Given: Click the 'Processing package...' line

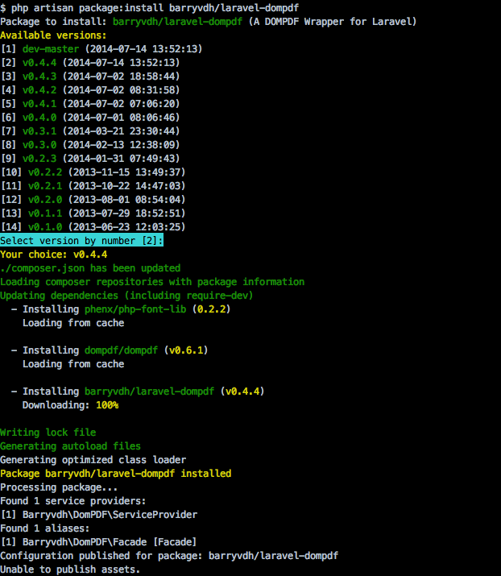Looking at the screenshot, I should (59, 487).
